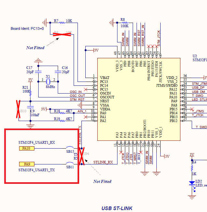Viewport: 207px width, 212px height.
Task: Select the USB_DM net label
Action: [x=199, y=92]
